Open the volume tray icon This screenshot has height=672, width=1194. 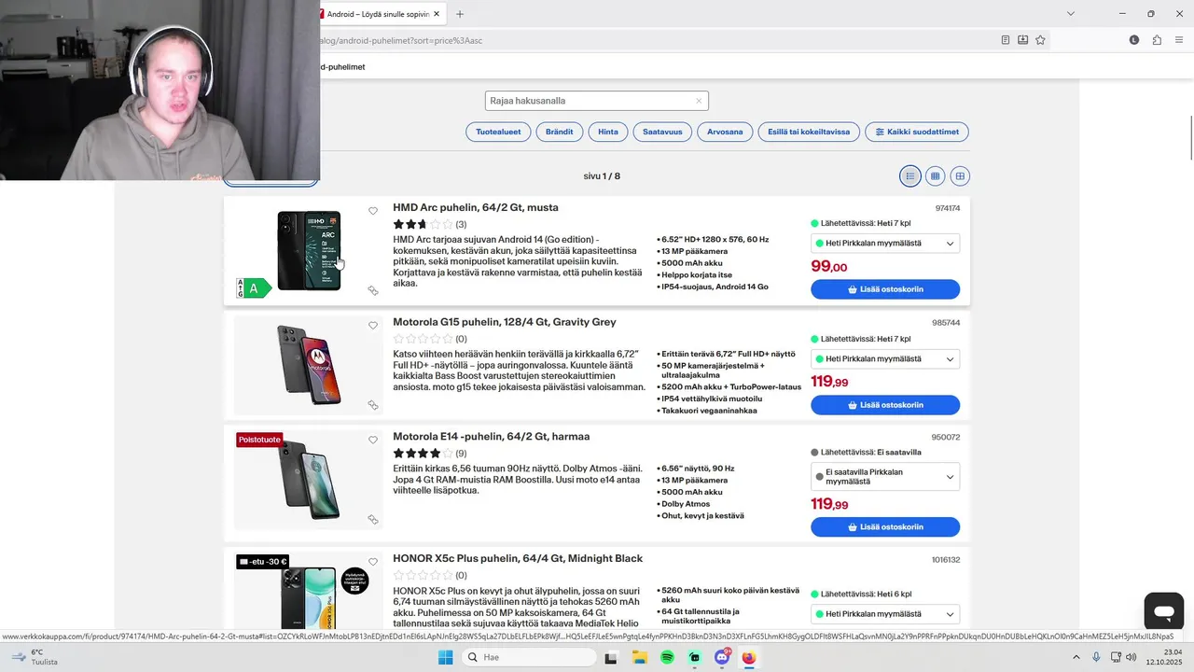coord(1131,657)
